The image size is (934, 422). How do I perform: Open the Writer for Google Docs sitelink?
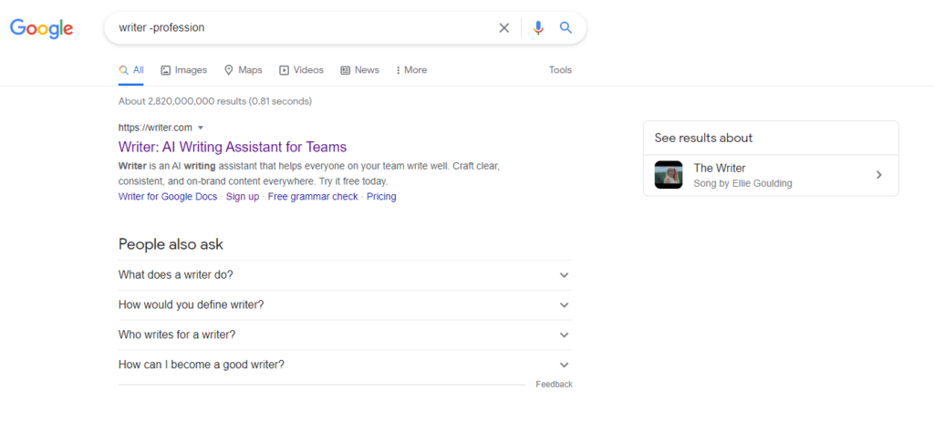point(168,197)
